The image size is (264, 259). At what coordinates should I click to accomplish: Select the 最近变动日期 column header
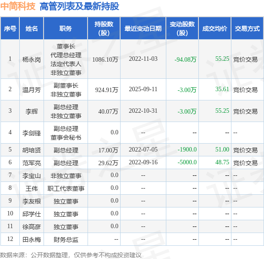[143, 29]
